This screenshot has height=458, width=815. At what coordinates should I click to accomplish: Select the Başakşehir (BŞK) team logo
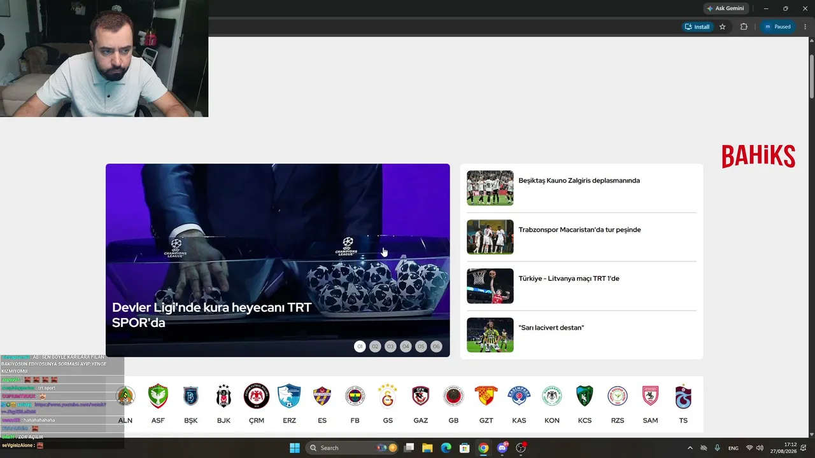191,396
